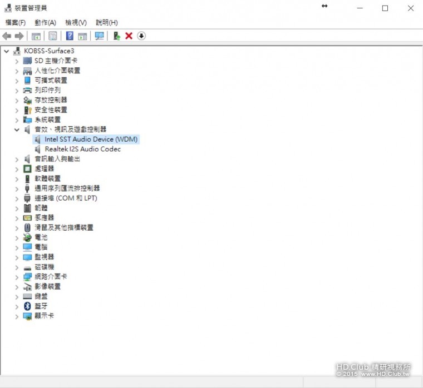Screen dimensions: 423x388
Task: Click the 電池 battery icon
Action: (27, 237)
